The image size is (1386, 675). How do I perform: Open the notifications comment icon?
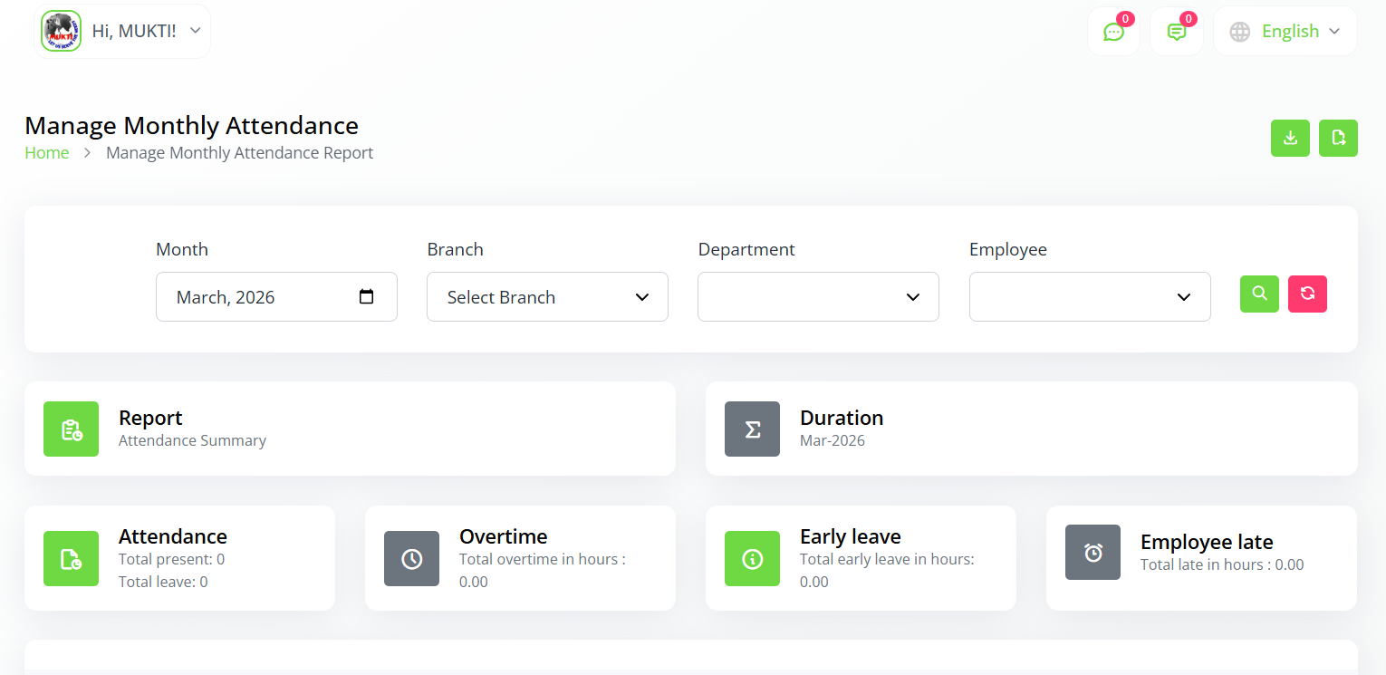click(x=1176, y=32)
